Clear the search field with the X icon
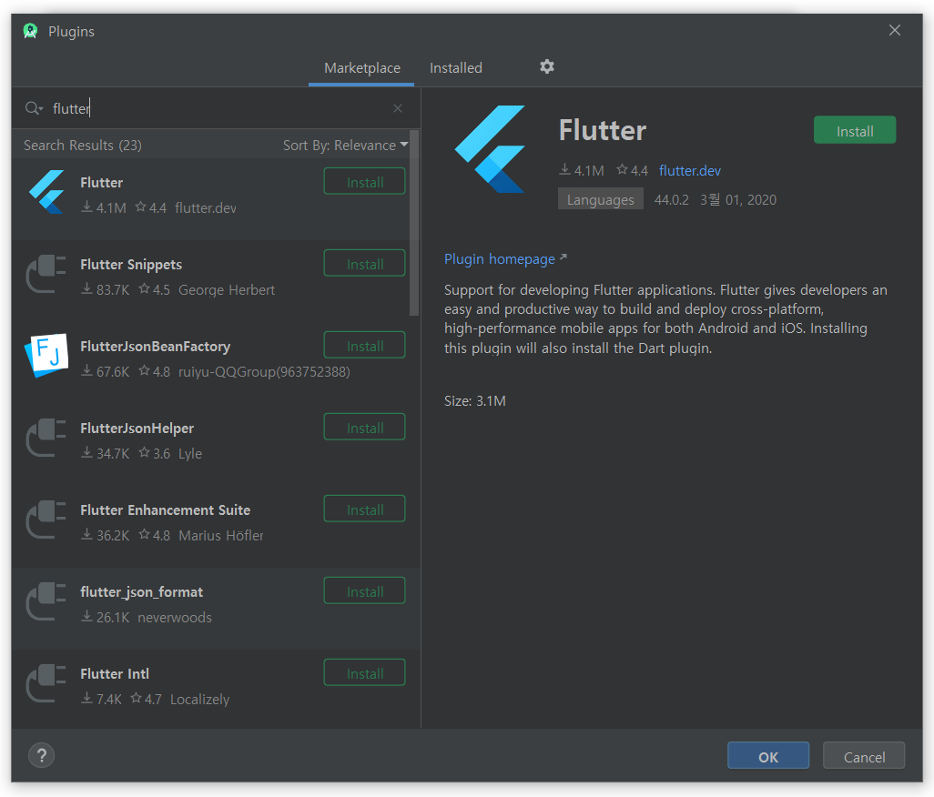This screenshot has height=797, width=934. click(398, 108)
